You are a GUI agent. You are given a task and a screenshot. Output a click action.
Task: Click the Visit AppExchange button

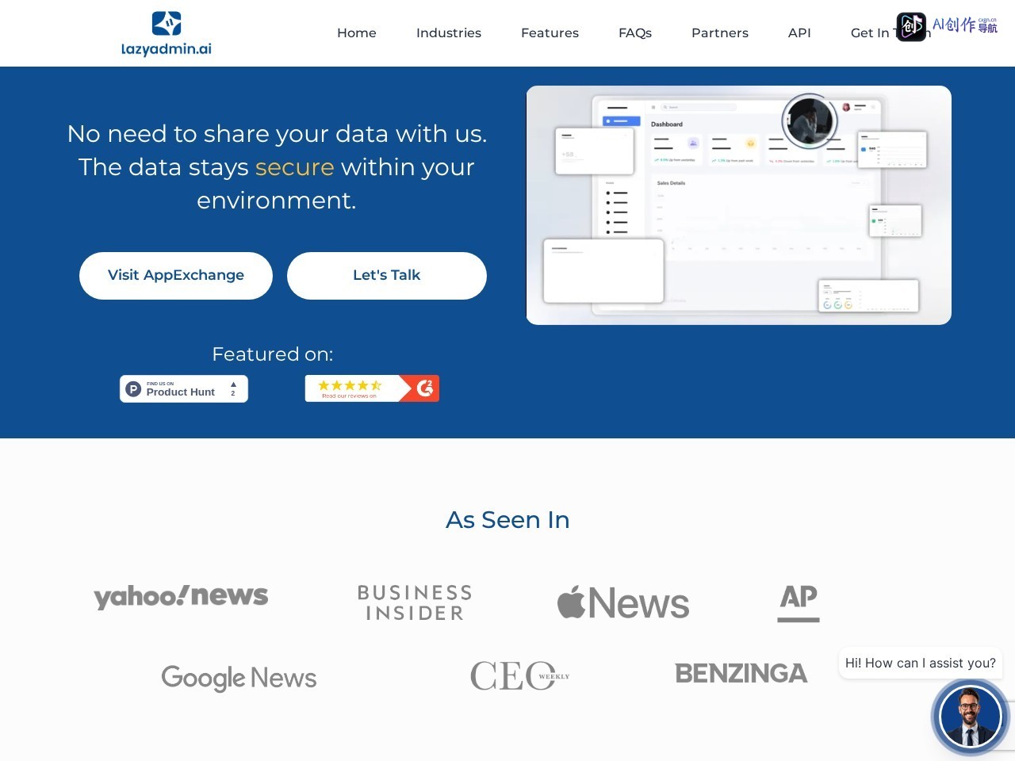tap(176, 276)
